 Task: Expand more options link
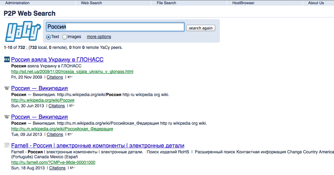[99, 37]
